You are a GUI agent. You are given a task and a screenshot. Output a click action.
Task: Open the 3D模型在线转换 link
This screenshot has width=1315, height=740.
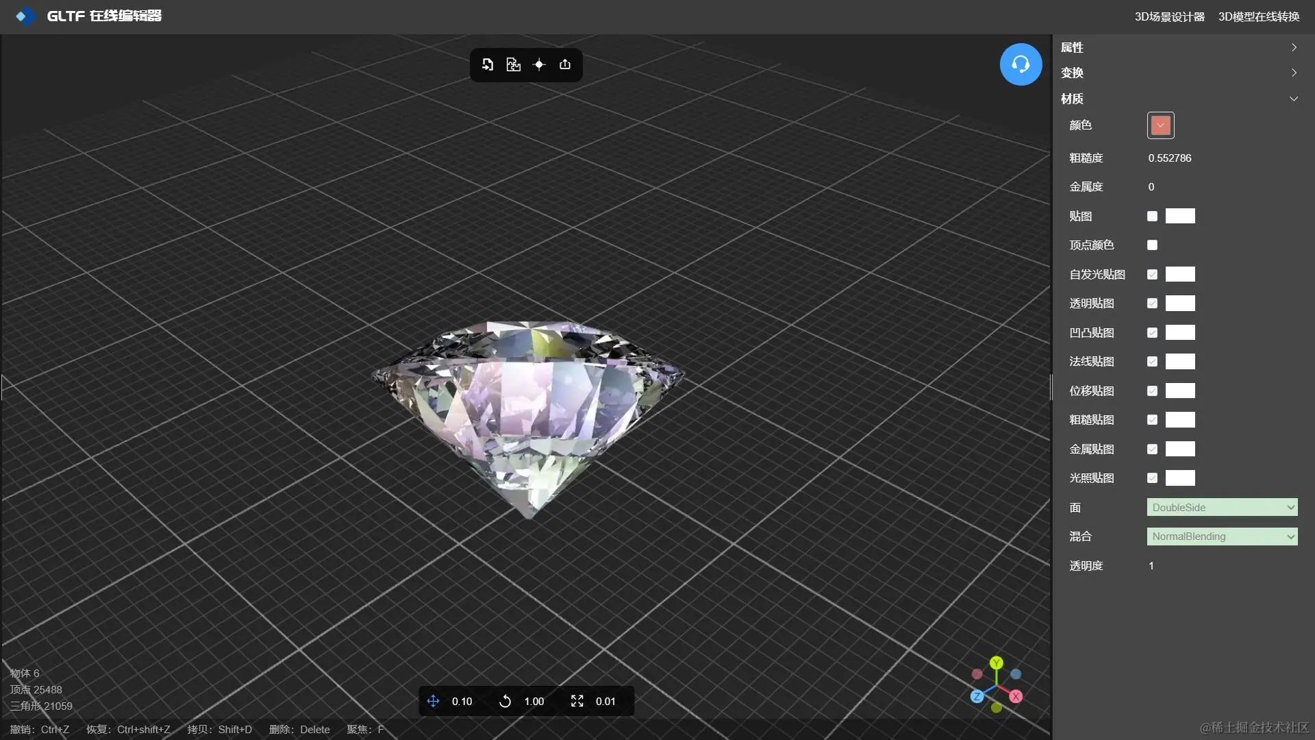(x=1258, y=16)
